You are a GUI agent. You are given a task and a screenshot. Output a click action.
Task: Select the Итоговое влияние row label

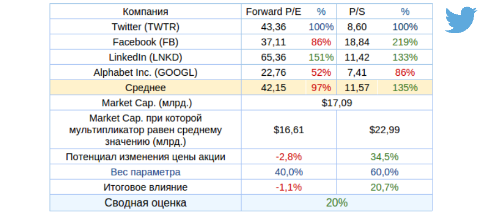[x=145, y=187]
